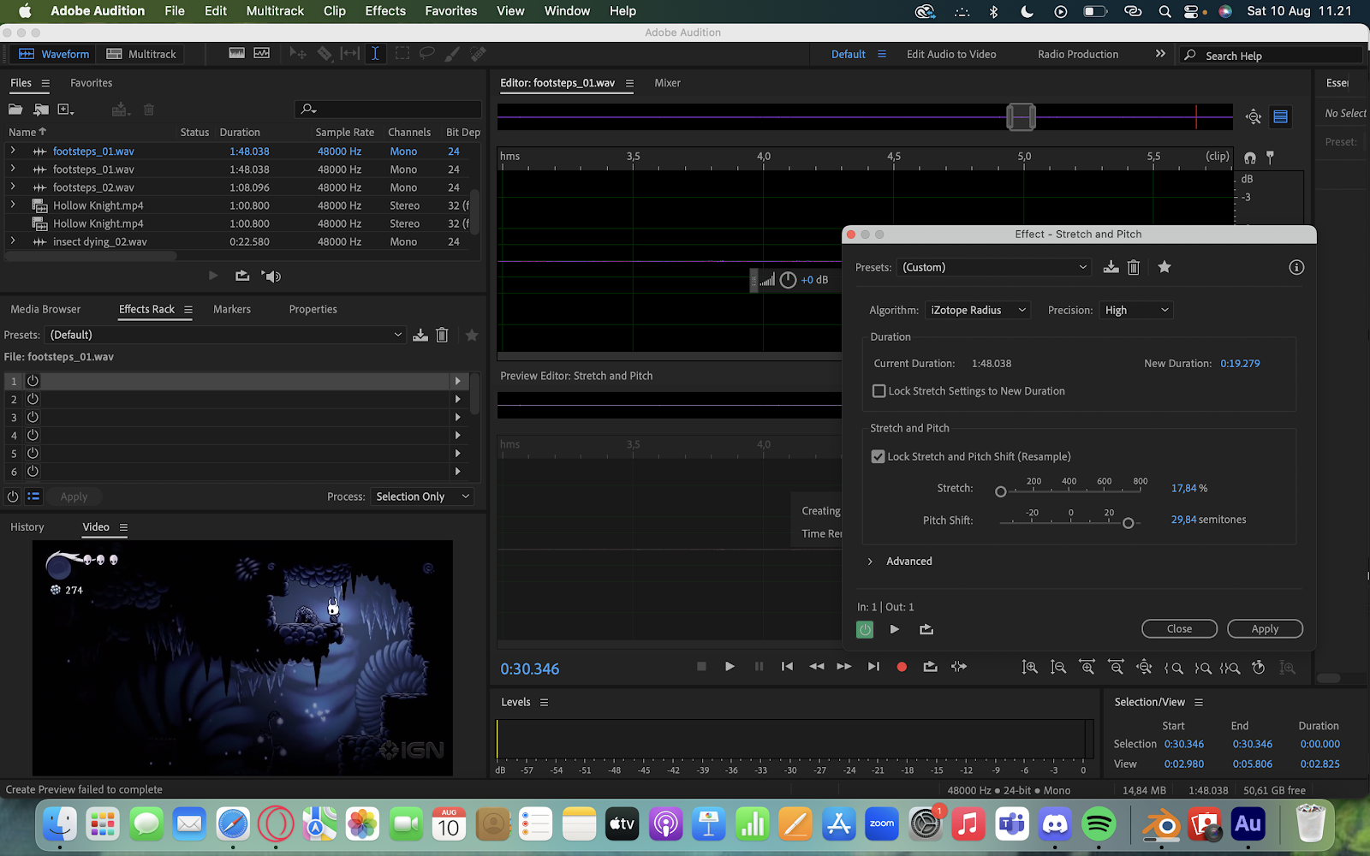The width and height of the screenshot is (1370, 856).
Task: Select the Spot Healing Brush tool
Action: tap(478, 54)
